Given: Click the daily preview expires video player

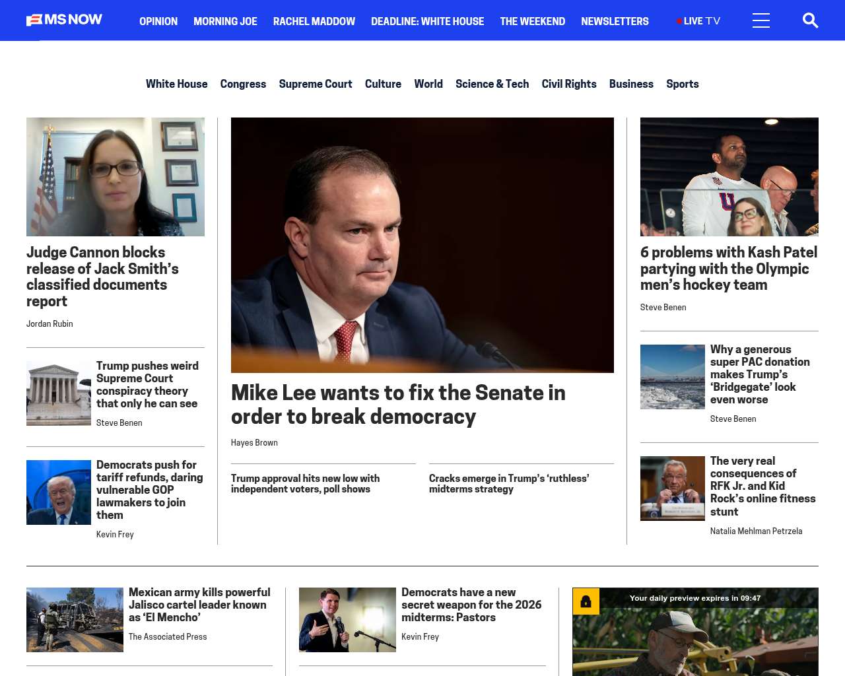Looking at the screenshot, I should click(695, 632).
